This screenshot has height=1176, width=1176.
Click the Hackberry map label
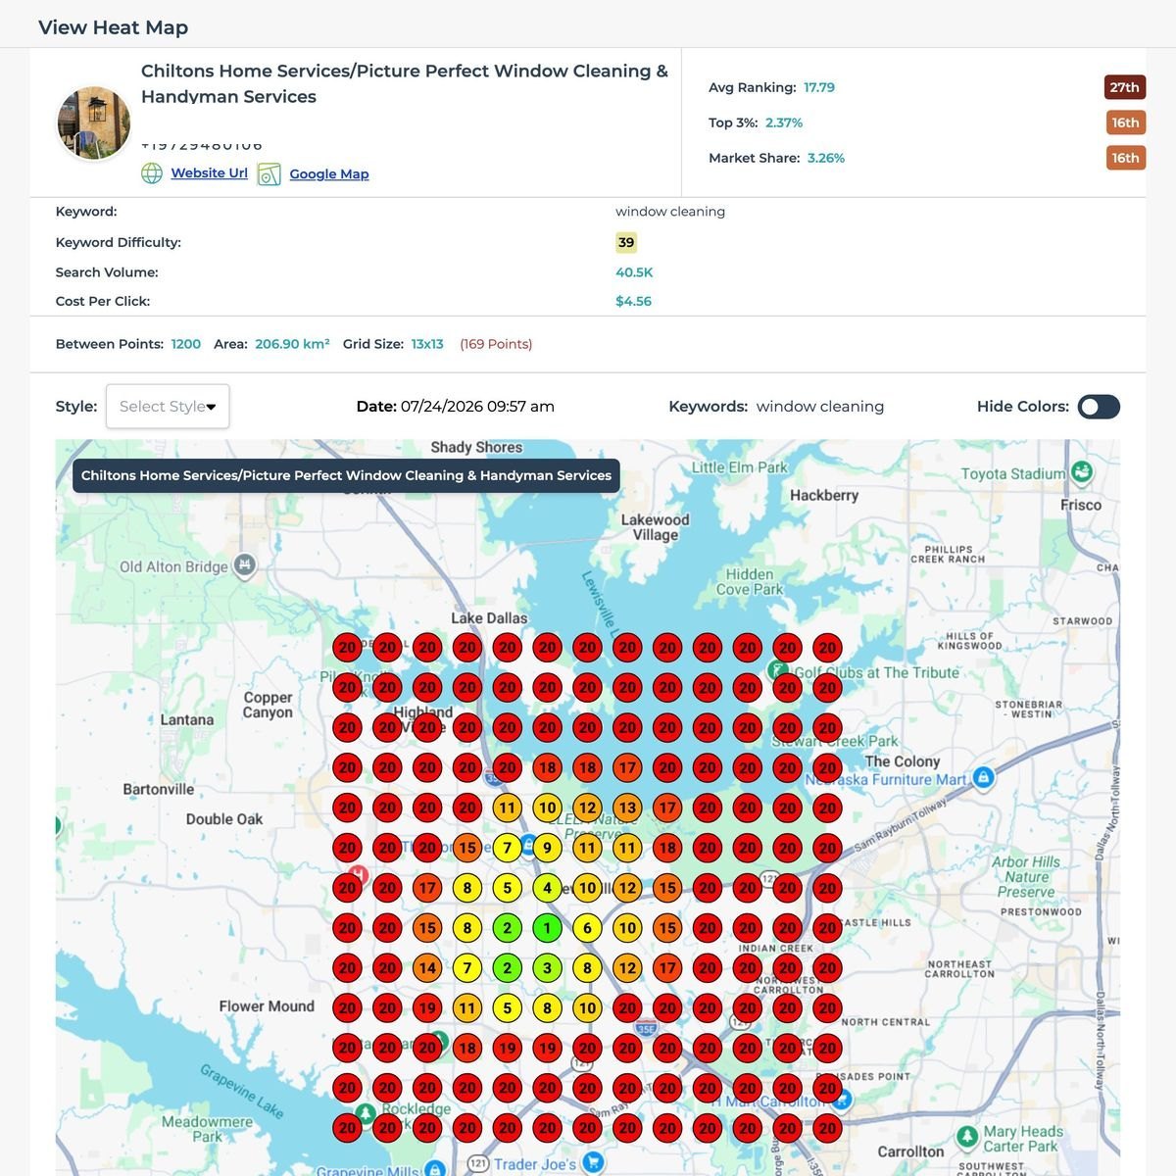click(824, 495)
